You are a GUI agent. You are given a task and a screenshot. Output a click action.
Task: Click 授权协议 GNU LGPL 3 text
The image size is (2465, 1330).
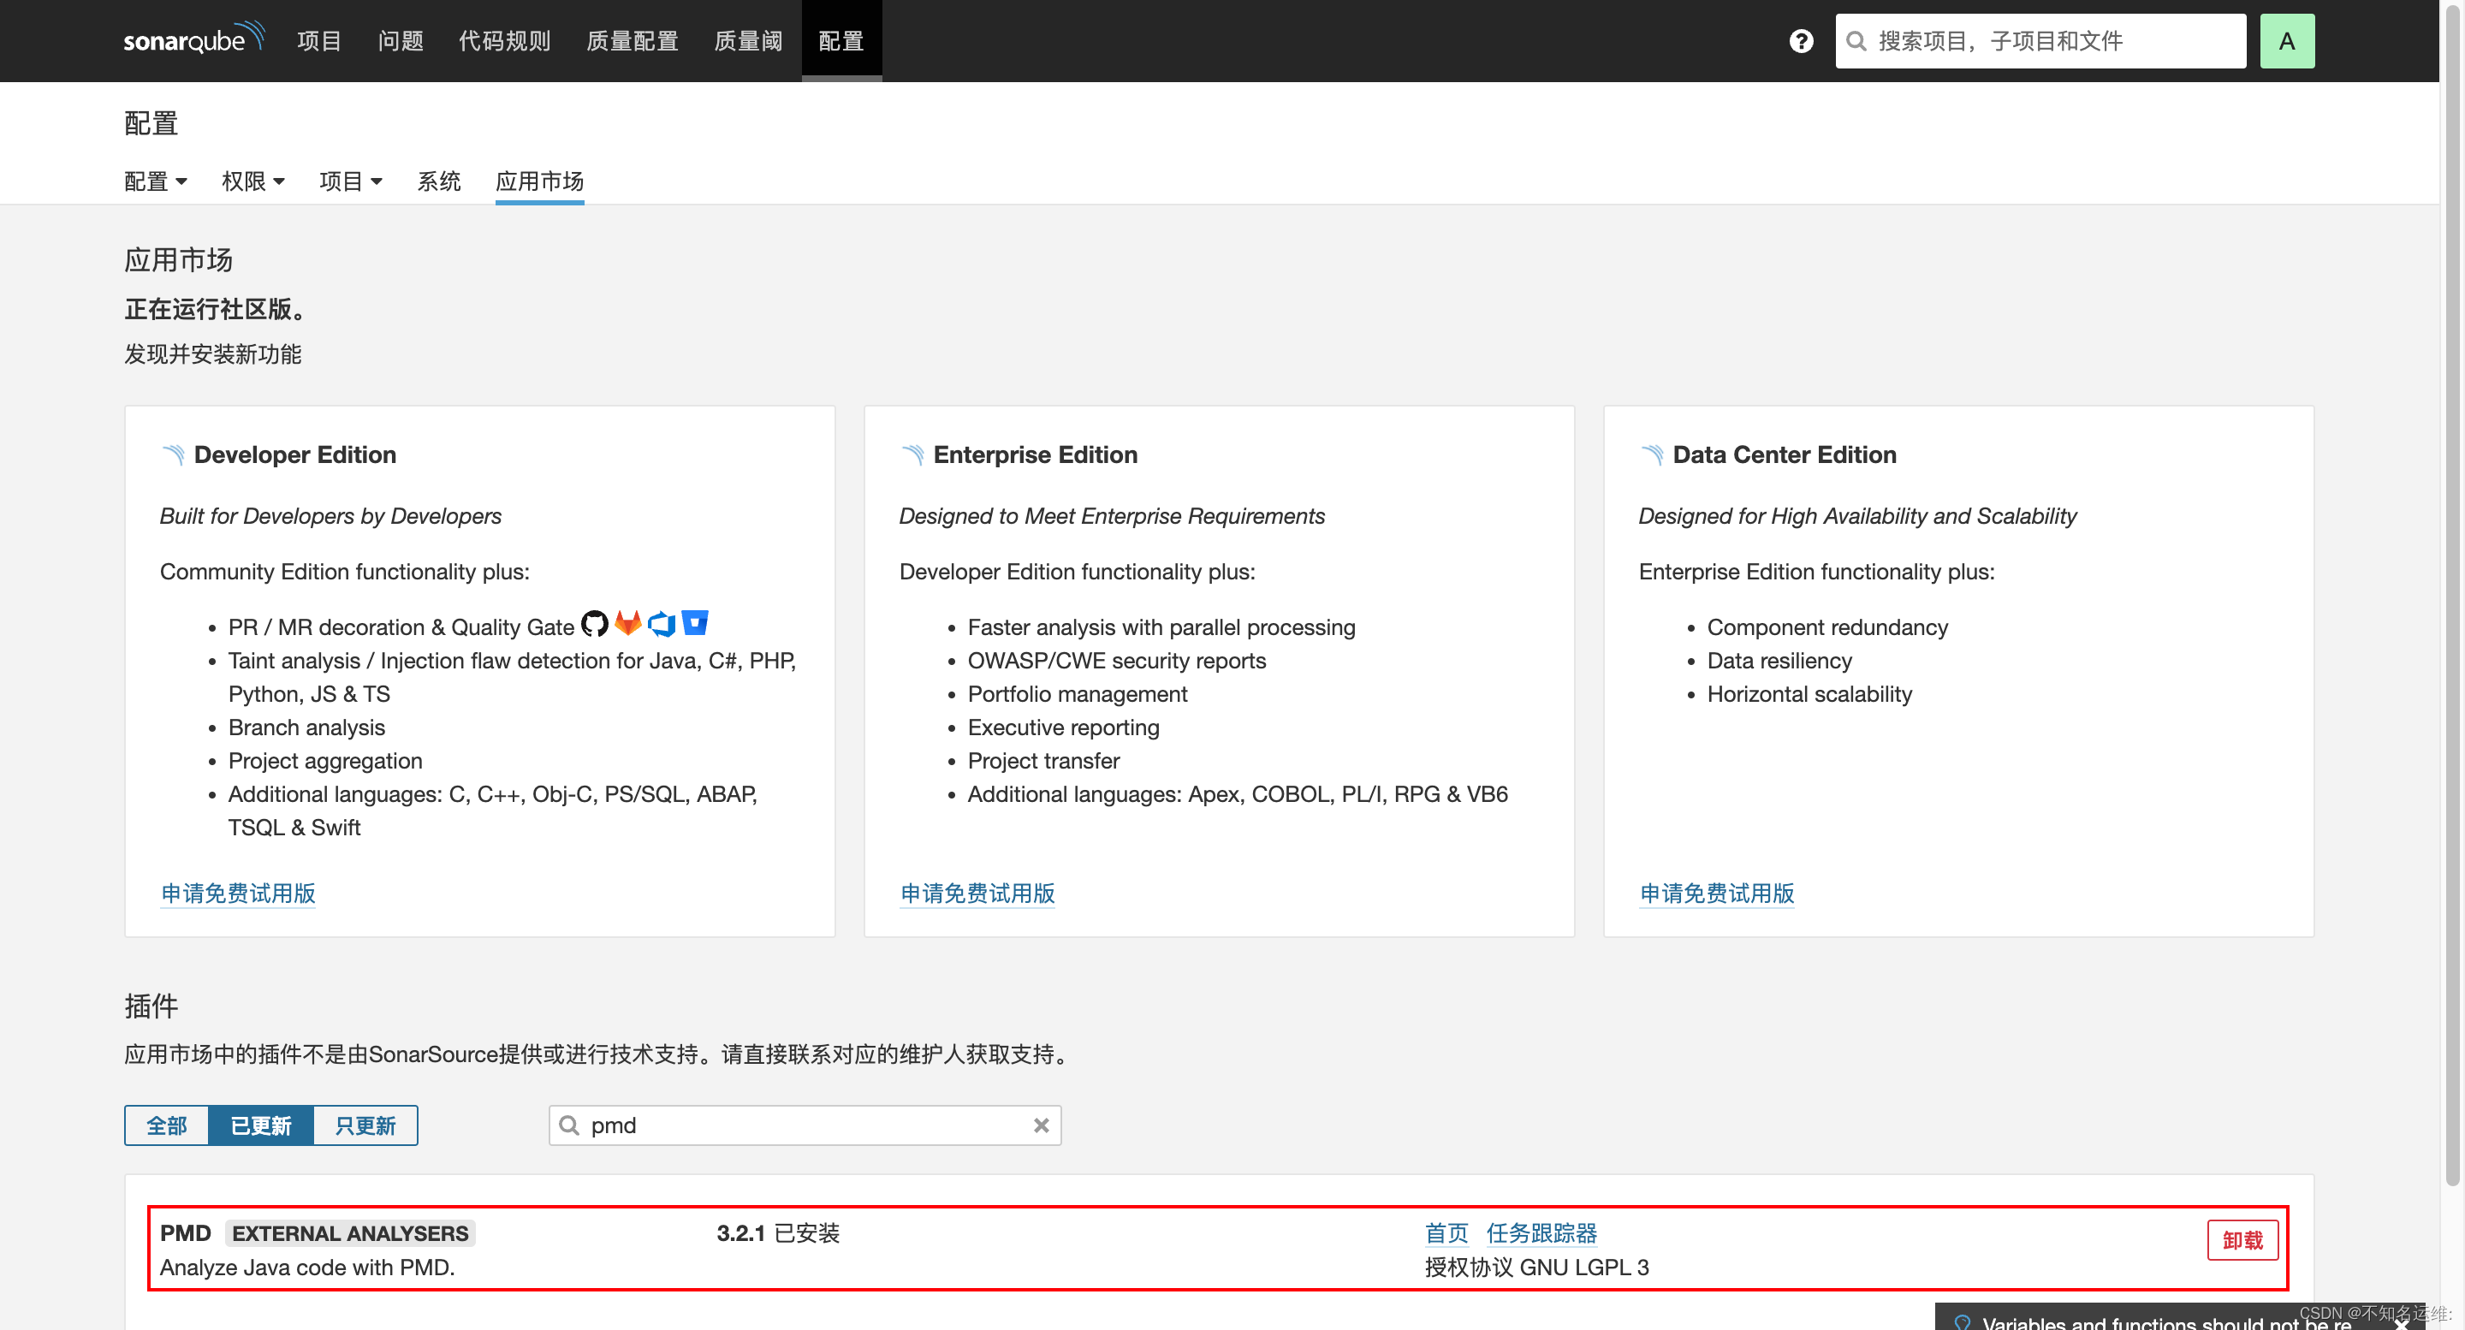coord(1537,1267)
